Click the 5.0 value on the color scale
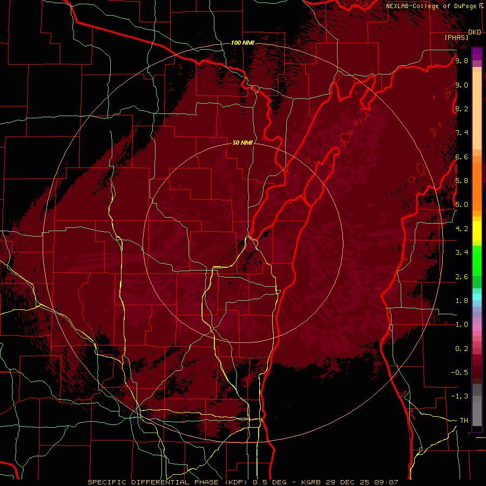This screenshot has height=486, width=486. 462,205
